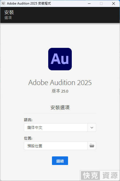
Task: Click the 快克 watermark box
Action: (x=91, y=175)
